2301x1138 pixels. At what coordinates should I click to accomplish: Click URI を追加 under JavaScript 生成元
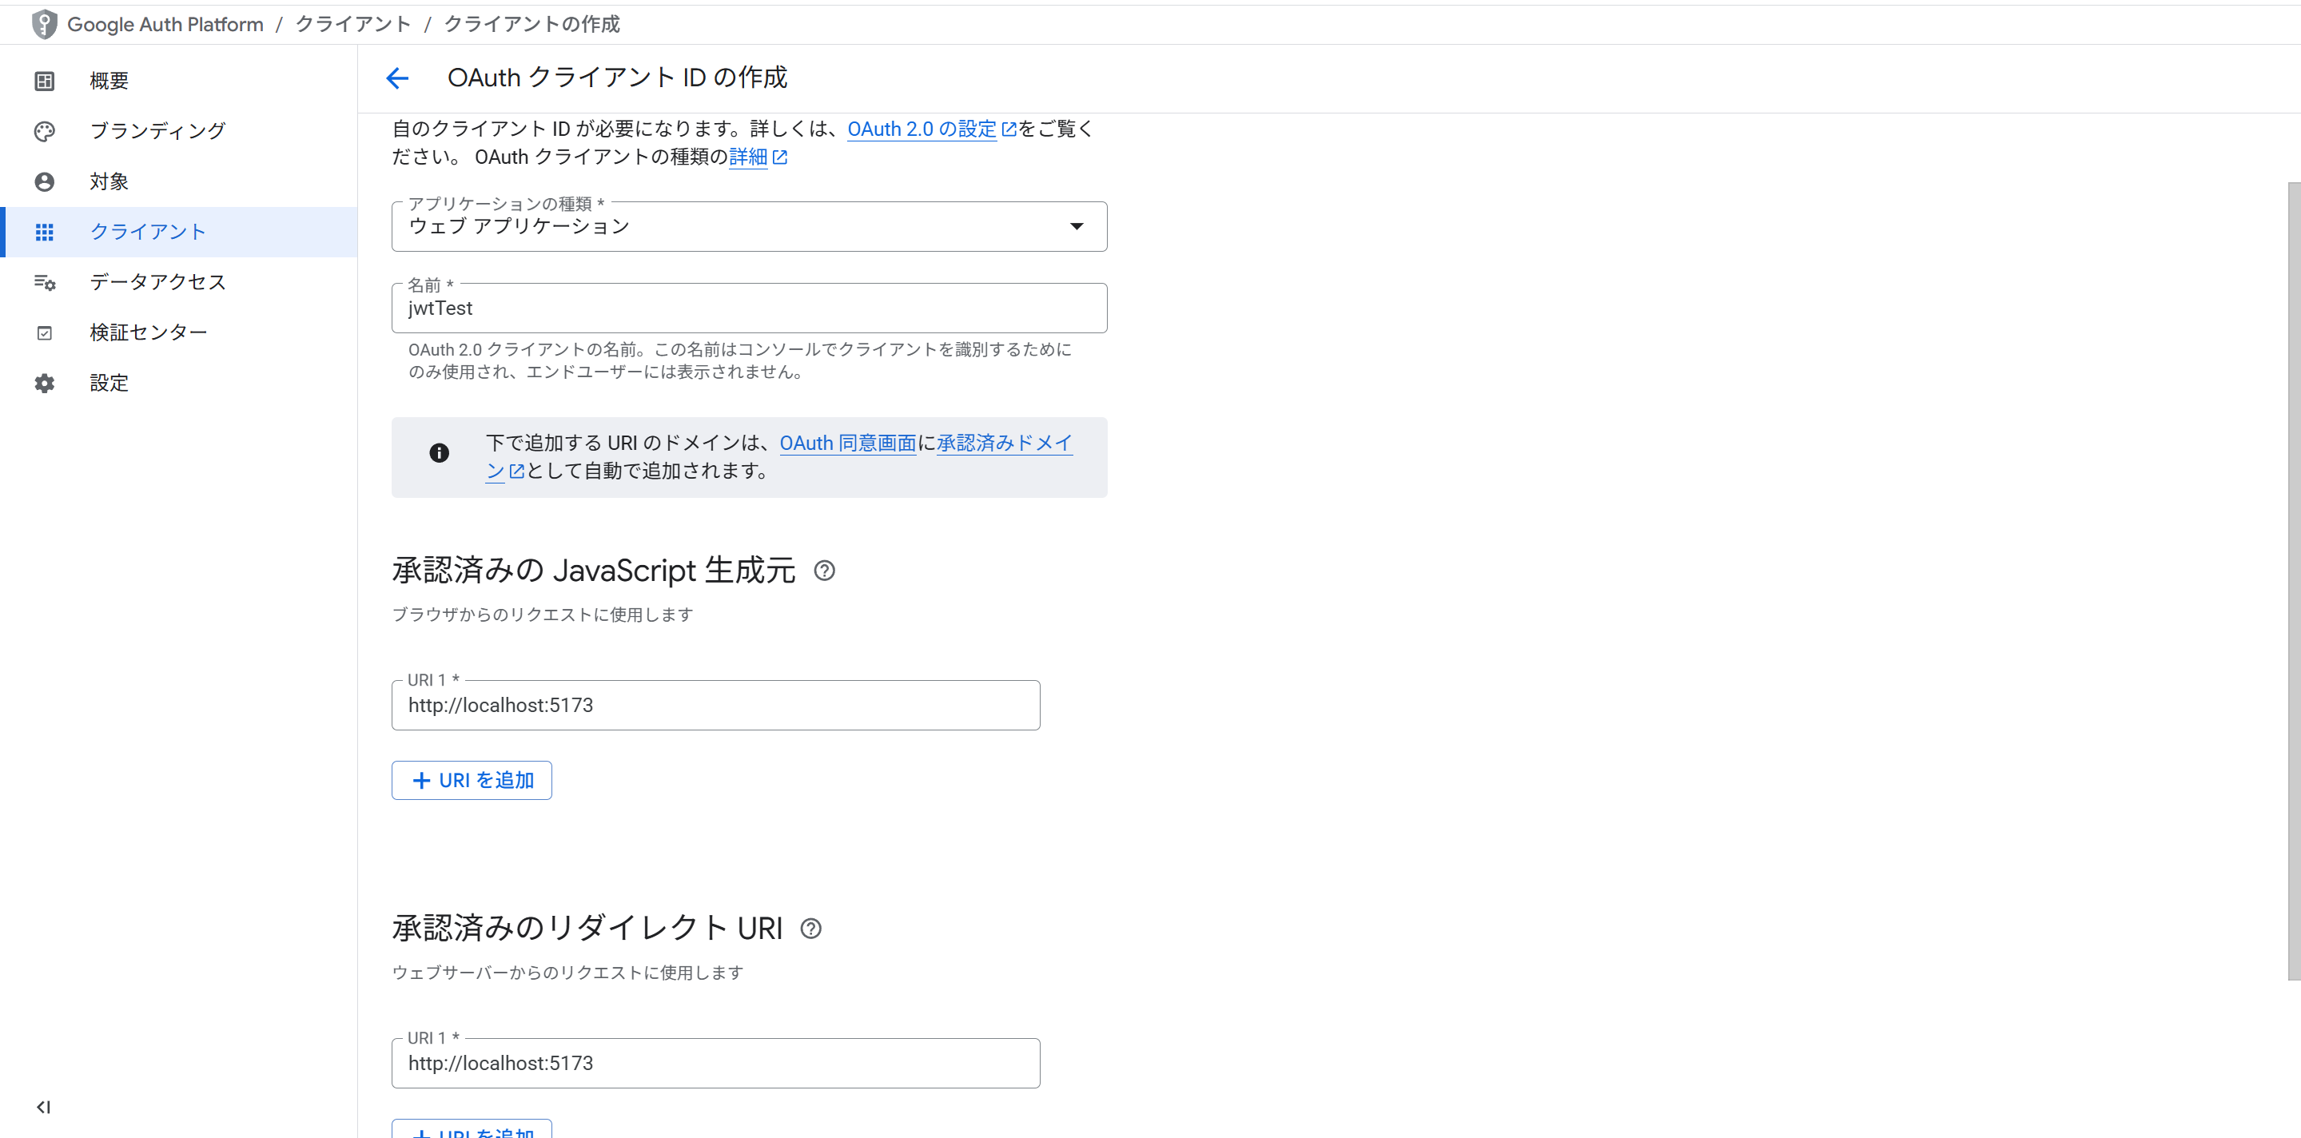(x=472, y=781)
